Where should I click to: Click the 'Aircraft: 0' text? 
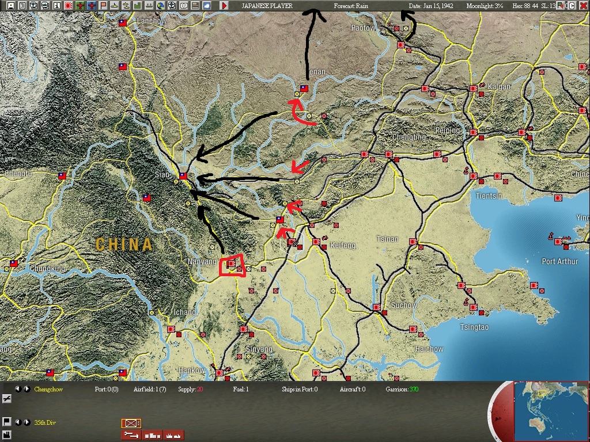pos(353,390)
